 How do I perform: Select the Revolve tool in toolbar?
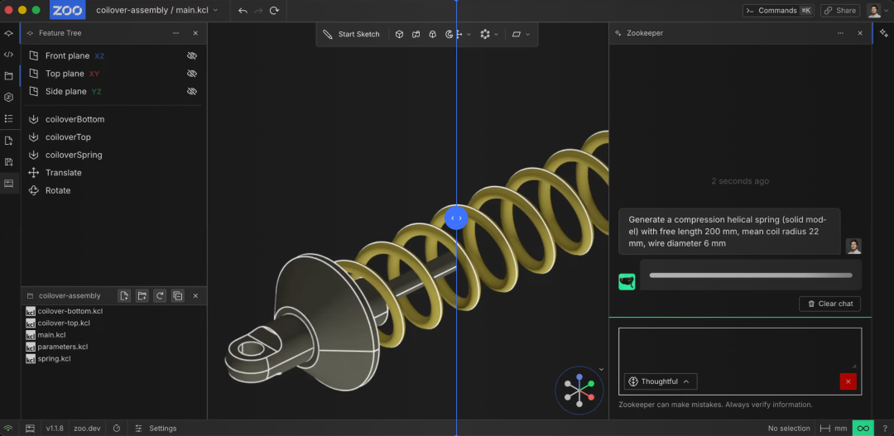tap(448, 34)
